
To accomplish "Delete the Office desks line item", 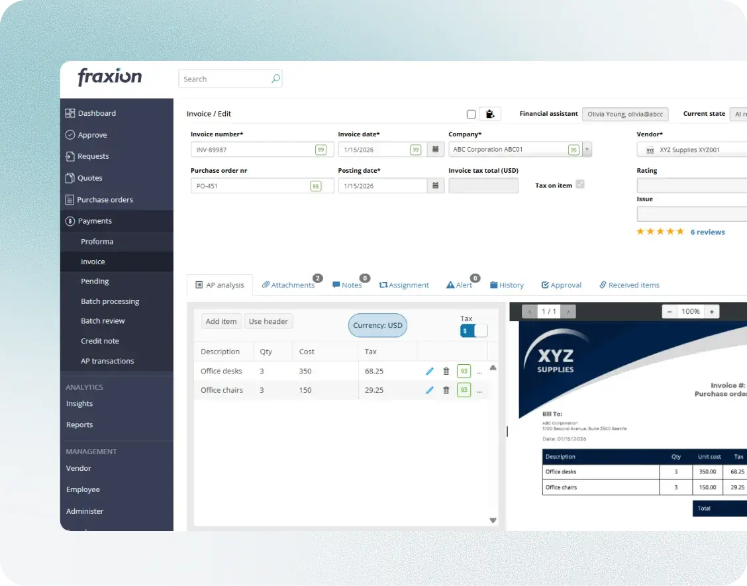I will coord(446,371).
